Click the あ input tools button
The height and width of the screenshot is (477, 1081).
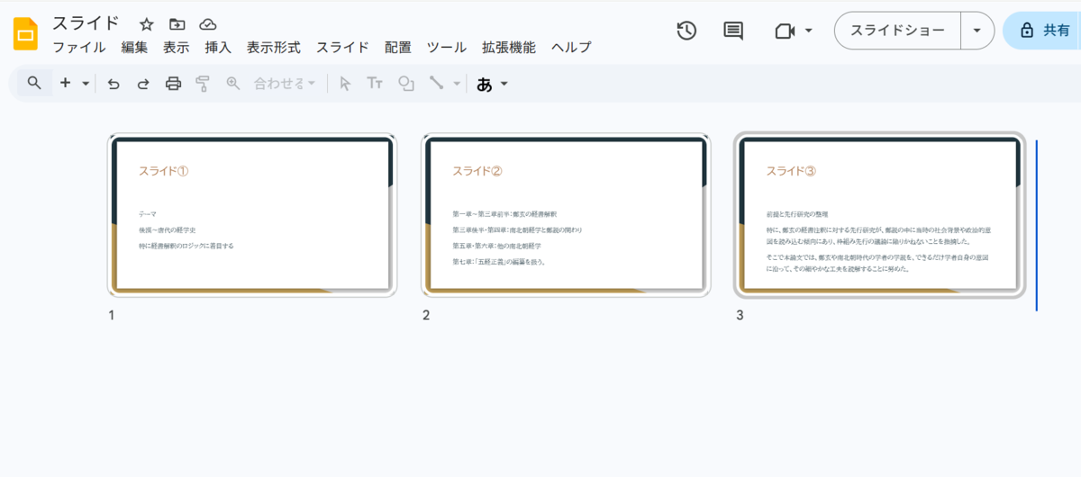[485, 84]
